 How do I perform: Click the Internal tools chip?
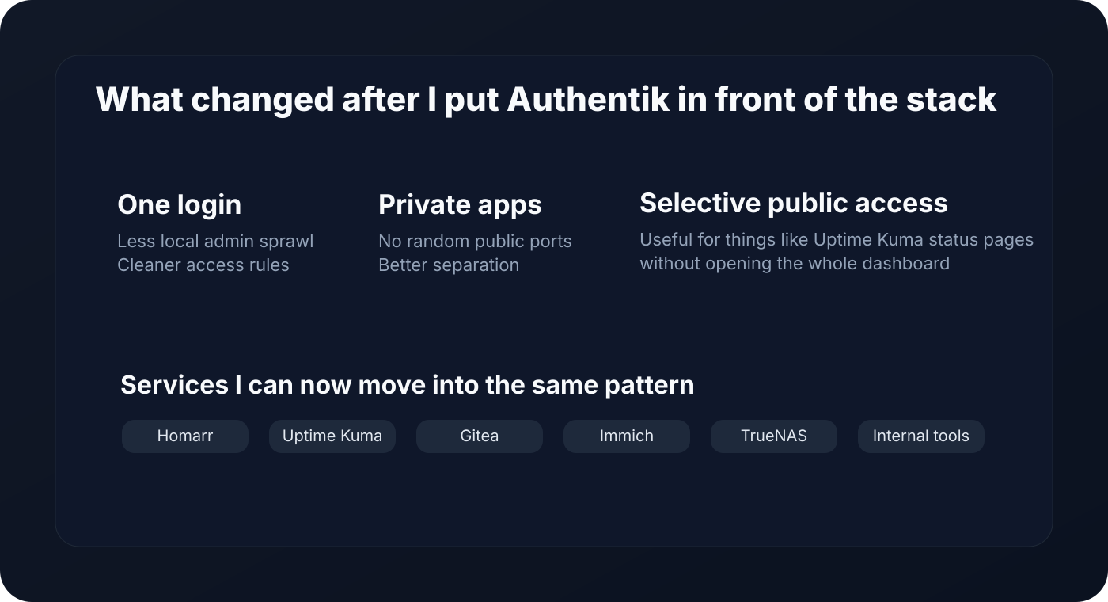921,436
